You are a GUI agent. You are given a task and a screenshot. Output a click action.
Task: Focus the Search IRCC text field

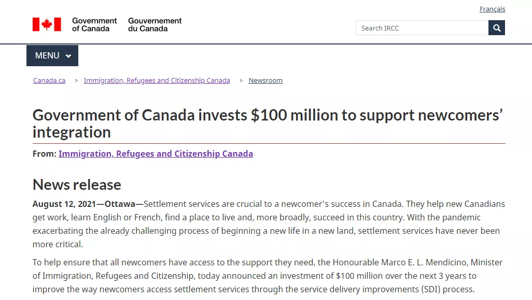(422, 28)
